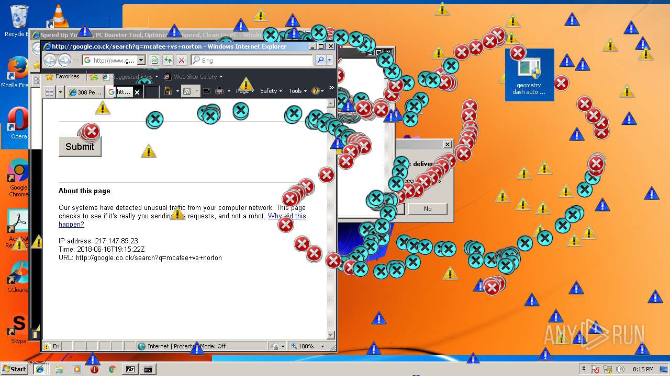Open the Help question-mark menu
This screenshot has height=376, width=670.
[317, 91]
